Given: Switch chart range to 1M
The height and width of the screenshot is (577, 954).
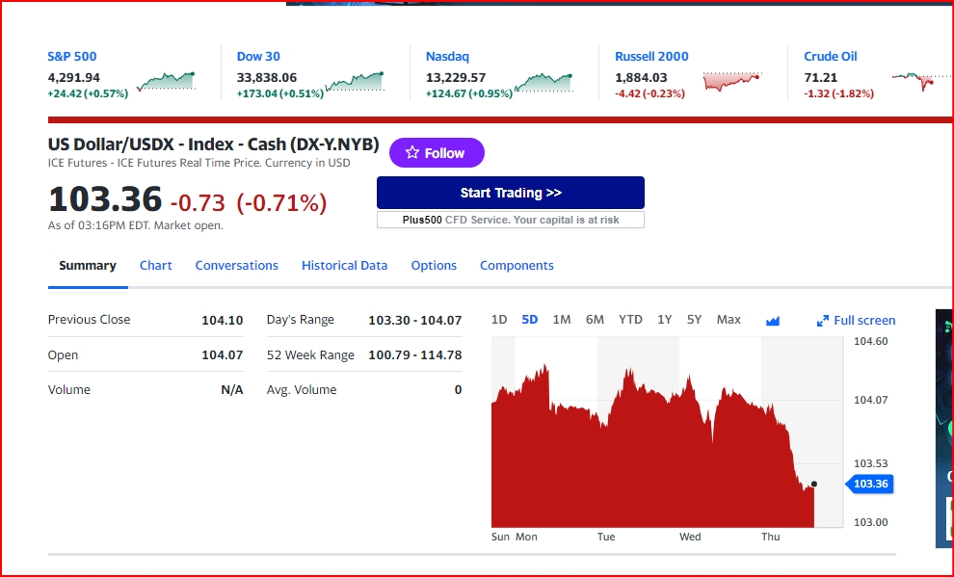Looking at the screenshot, I should [x=562, y=319].
